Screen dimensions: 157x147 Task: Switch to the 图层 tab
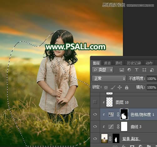tap(96, 63)
